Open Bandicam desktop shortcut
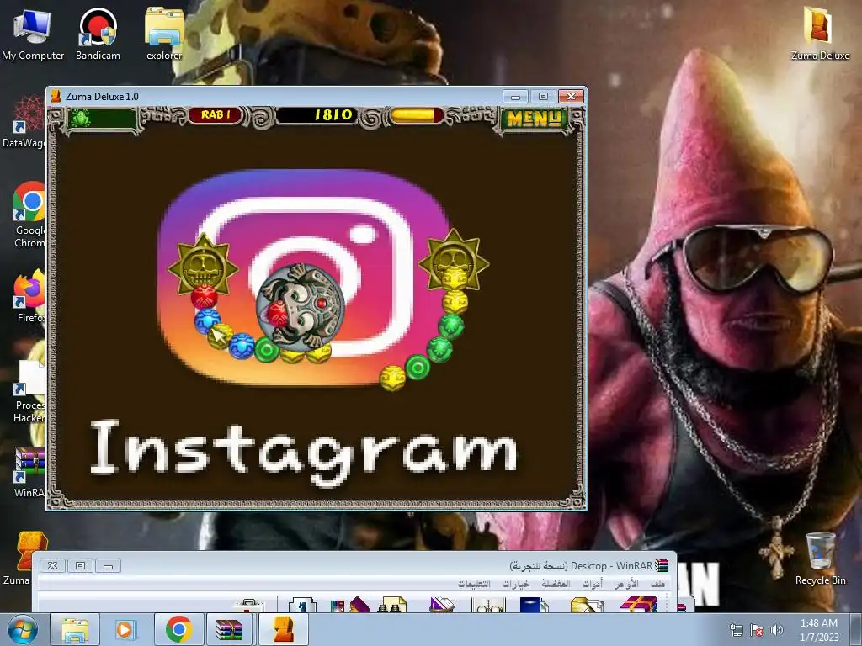Image resolution: width=862 pixels, height=646 pixels. click(x=98, y=34)
